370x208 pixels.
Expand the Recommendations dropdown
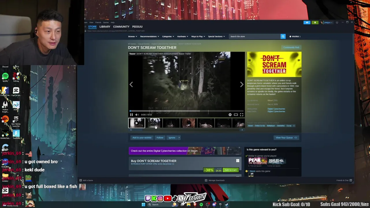149,36
